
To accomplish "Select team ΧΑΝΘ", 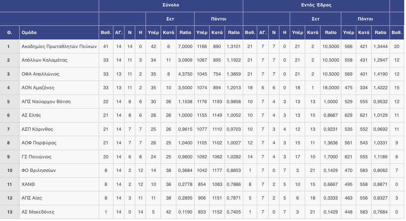I will click(28, 184).
